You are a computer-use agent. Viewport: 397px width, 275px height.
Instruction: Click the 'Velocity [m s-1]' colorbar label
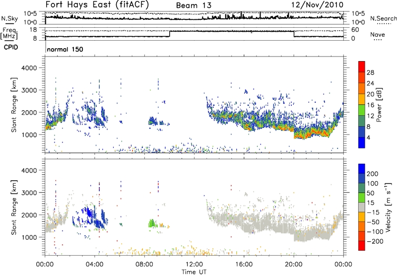388,207
